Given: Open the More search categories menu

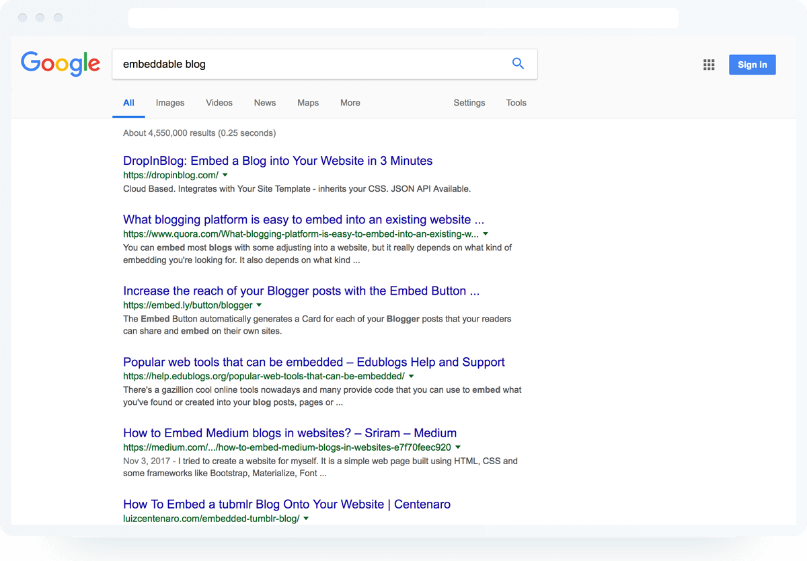Looking at the screenshot, I should click(350, 103).
